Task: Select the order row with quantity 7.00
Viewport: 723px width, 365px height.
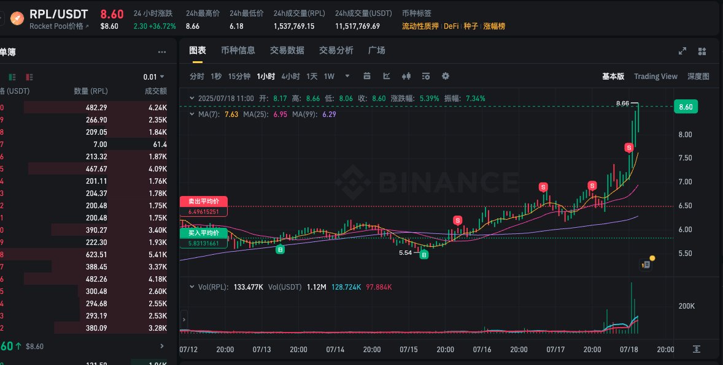Action: point(83,145)
